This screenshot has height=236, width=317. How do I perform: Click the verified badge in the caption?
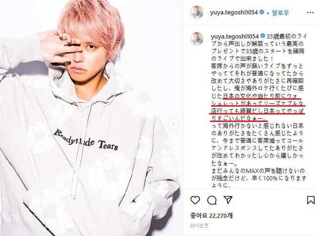tap(262, 36)
